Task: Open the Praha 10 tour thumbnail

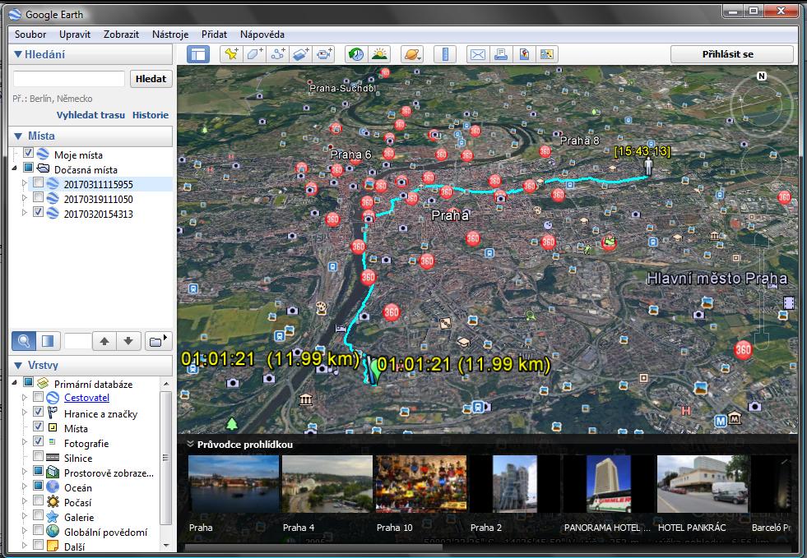Action: tap(420, 485)
